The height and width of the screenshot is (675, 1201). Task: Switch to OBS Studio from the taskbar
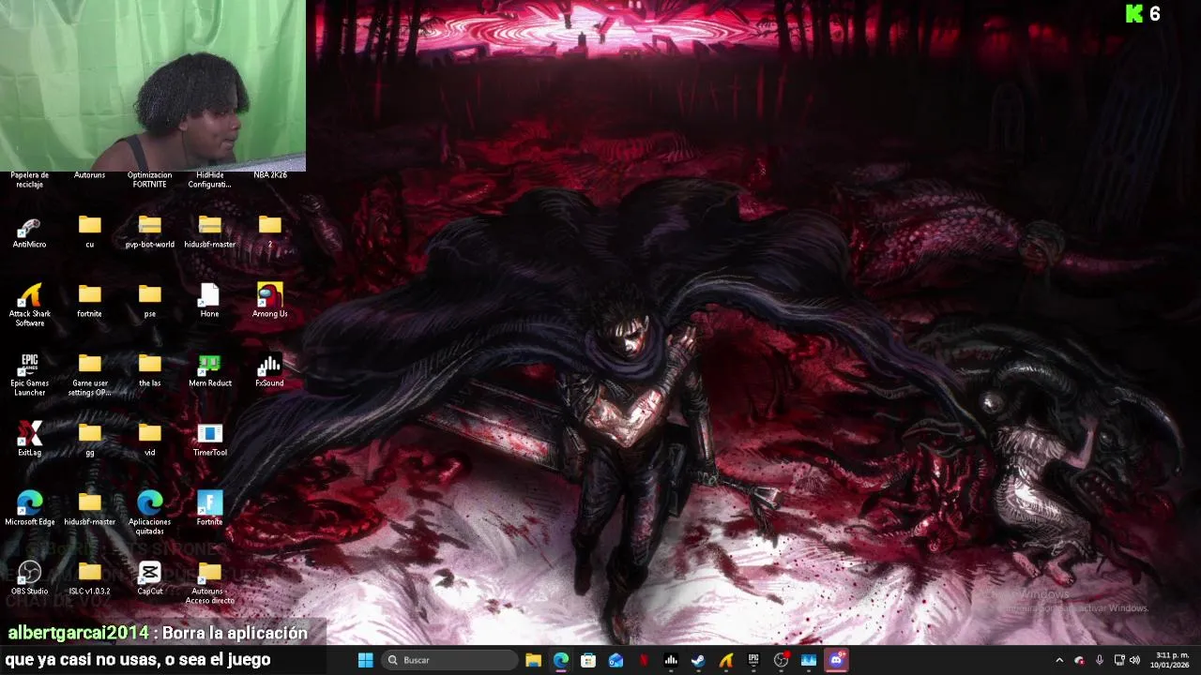[781, 660]
